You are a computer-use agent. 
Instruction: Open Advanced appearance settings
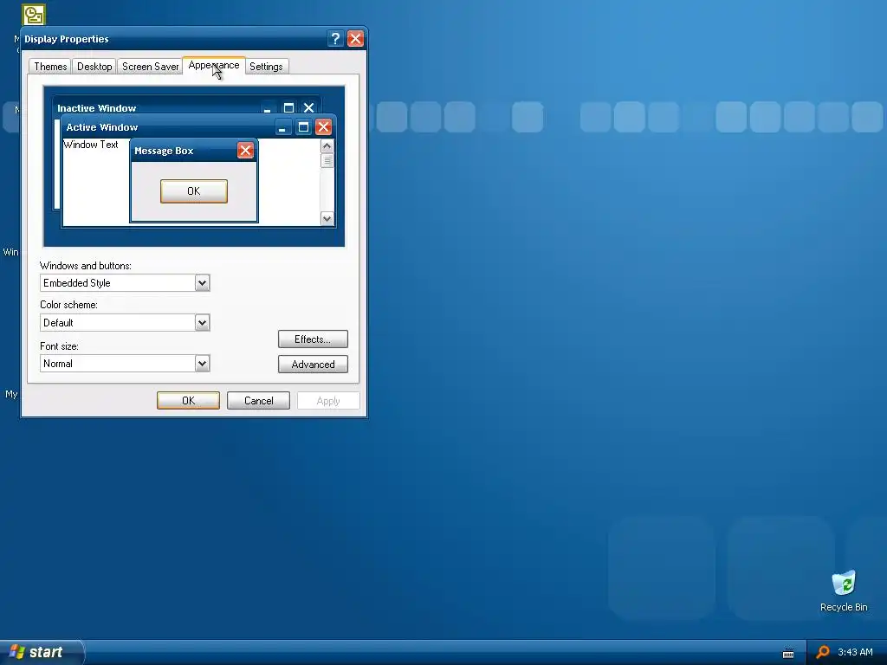[313, 365]
